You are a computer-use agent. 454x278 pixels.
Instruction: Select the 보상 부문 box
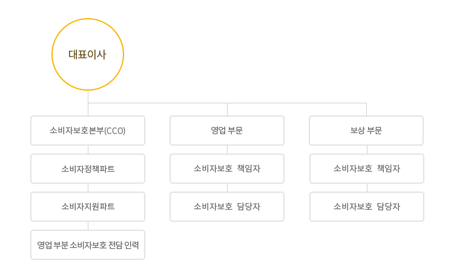(366, 131)
